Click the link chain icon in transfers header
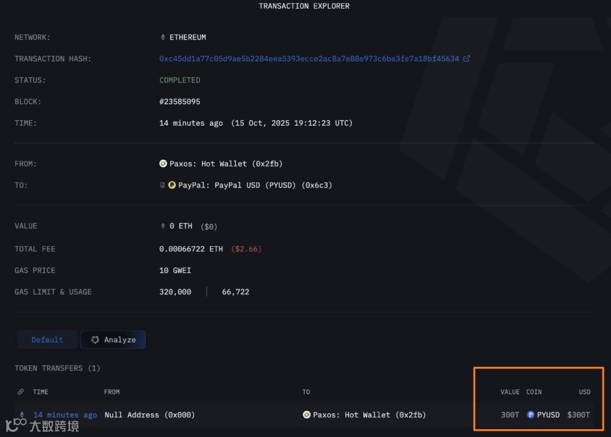611x437 pixels. 21,392
